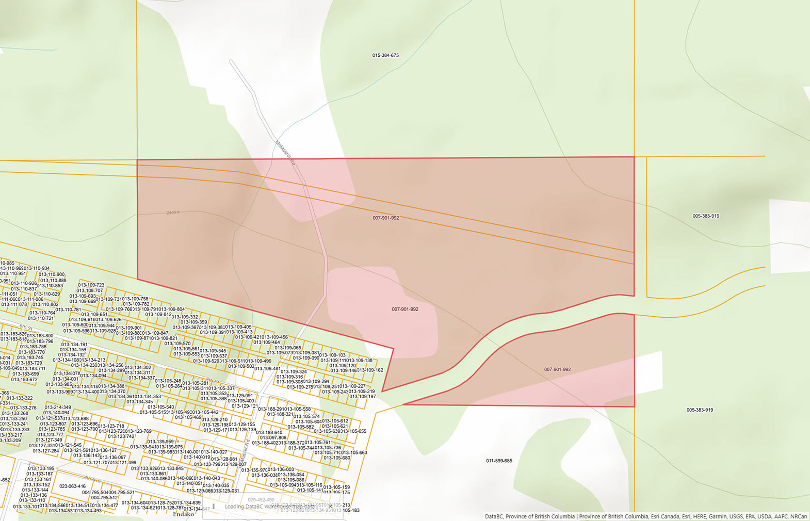
Task: Click parcel label 013-109-332
Action: 185,317
